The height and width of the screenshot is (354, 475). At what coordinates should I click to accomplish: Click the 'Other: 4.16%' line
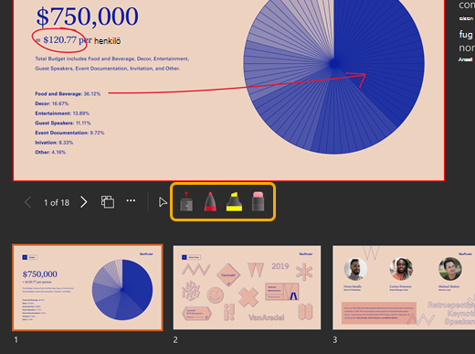click(50, 152)
